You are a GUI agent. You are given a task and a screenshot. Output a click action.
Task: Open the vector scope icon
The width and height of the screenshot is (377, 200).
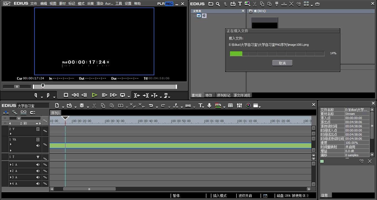click(248, 106)
